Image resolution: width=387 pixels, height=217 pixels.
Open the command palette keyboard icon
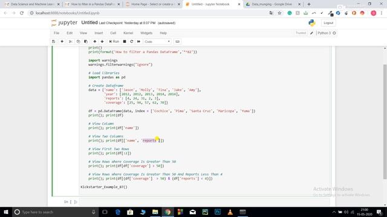pyautogui.click(x=177, y=42)
